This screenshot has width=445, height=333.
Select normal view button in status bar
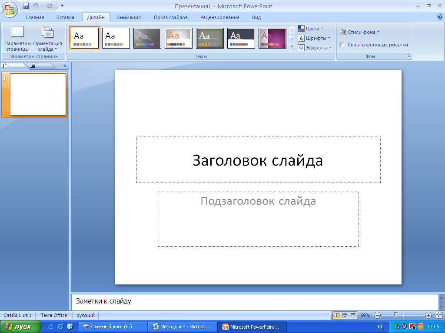tap(336, 315)
